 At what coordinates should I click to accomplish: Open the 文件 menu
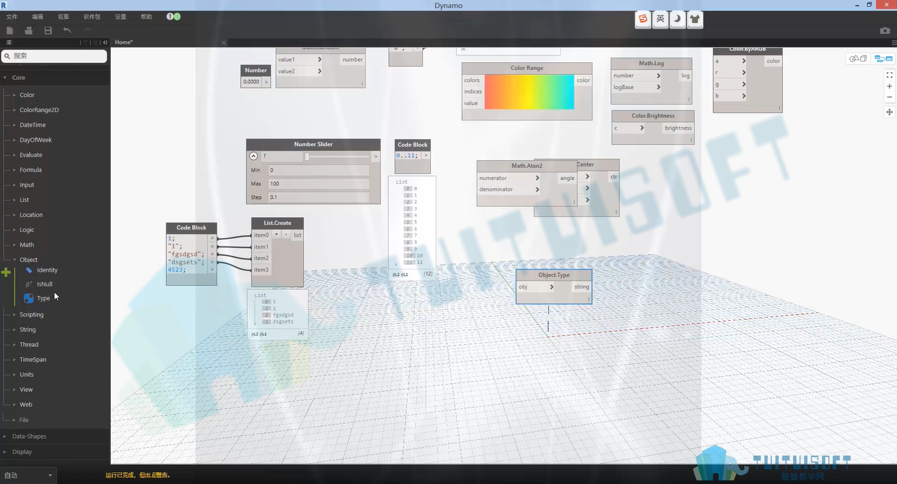click(x=12, y=16)
